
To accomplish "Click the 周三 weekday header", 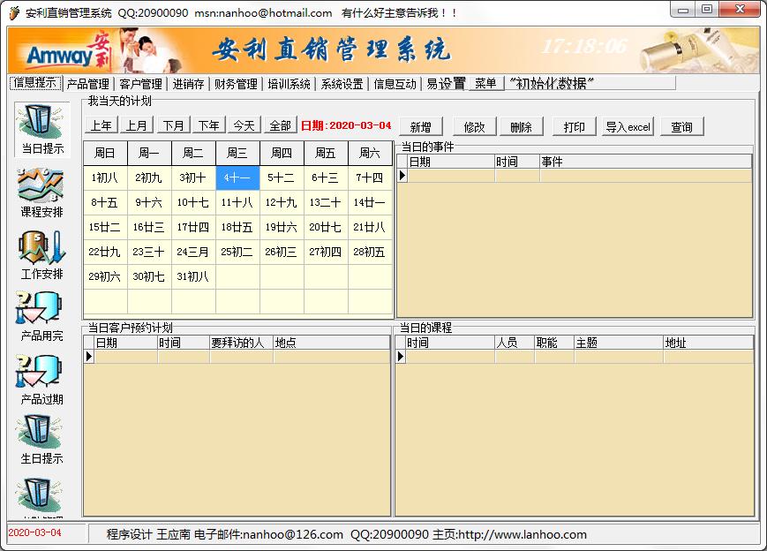I will pyautogui.click(x=237, y=153).
